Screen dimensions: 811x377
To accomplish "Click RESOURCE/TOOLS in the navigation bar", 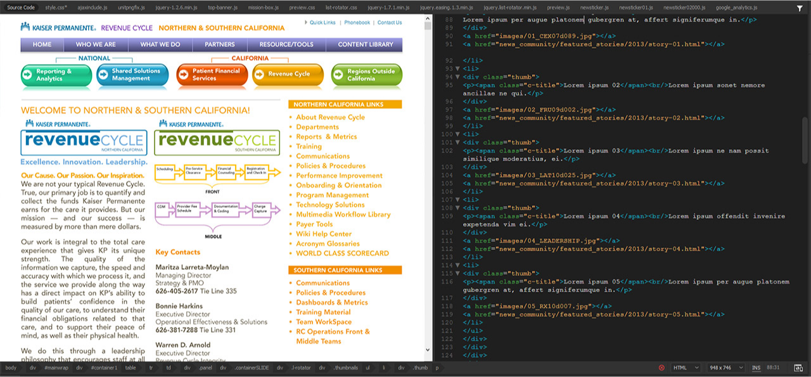I will click(286, 44).
